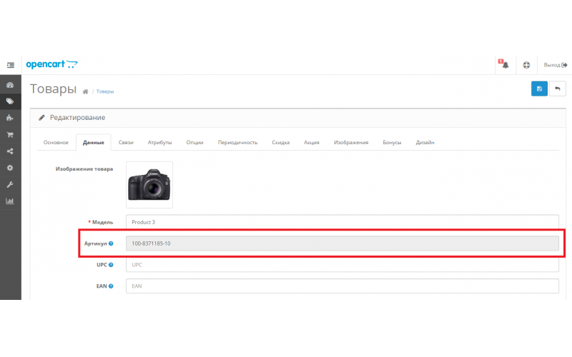Image resolution: width=572 pixels, height=357 pixels.
Task: Open the Catalog tags icon in sidebar
Action: tap(10, 101)
